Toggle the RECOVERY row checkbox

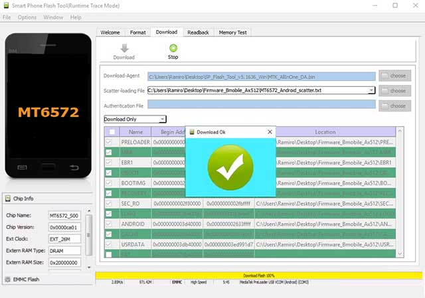click(x=109, y=193)
